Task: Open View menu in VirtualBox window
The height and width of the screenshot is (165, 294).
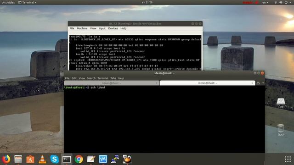Action: (93, 28)
